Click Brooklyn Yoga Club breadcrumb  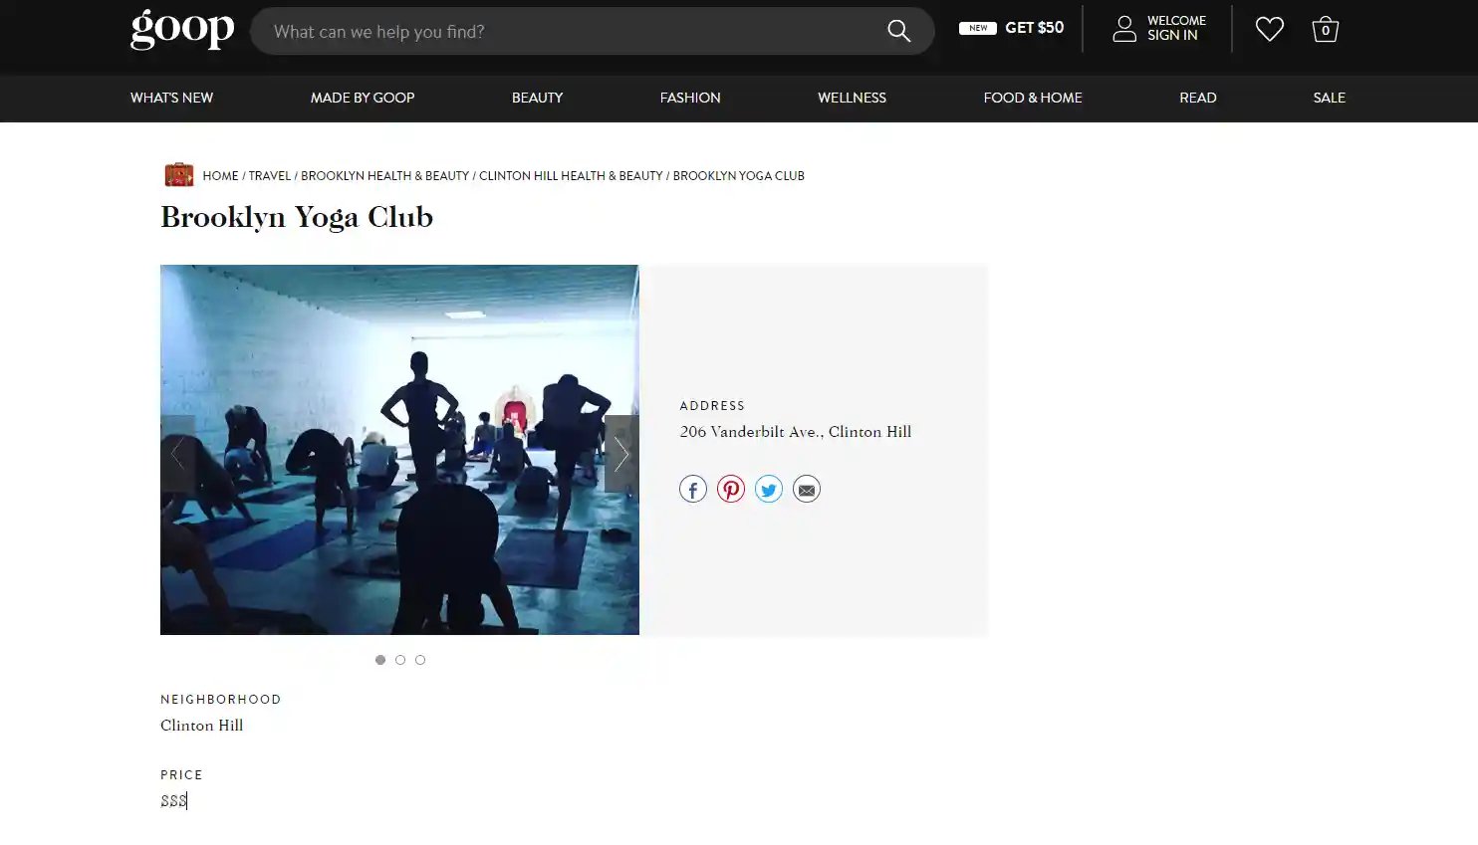pyautogui.click(x=738, y=176)
